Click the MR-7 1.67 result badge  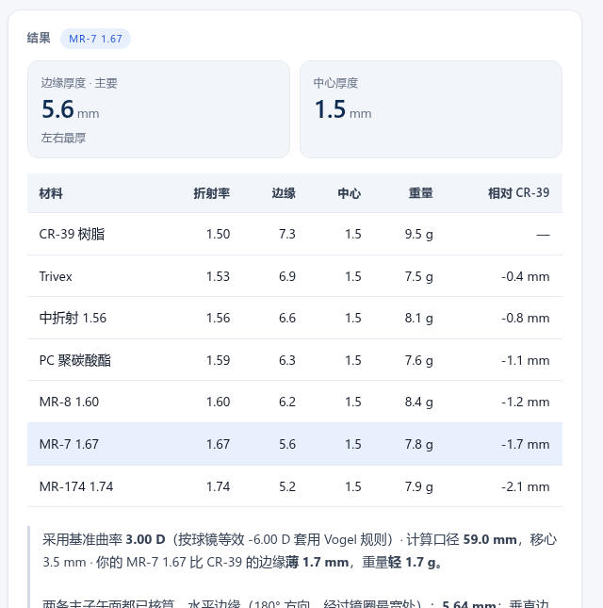(95, 39)
